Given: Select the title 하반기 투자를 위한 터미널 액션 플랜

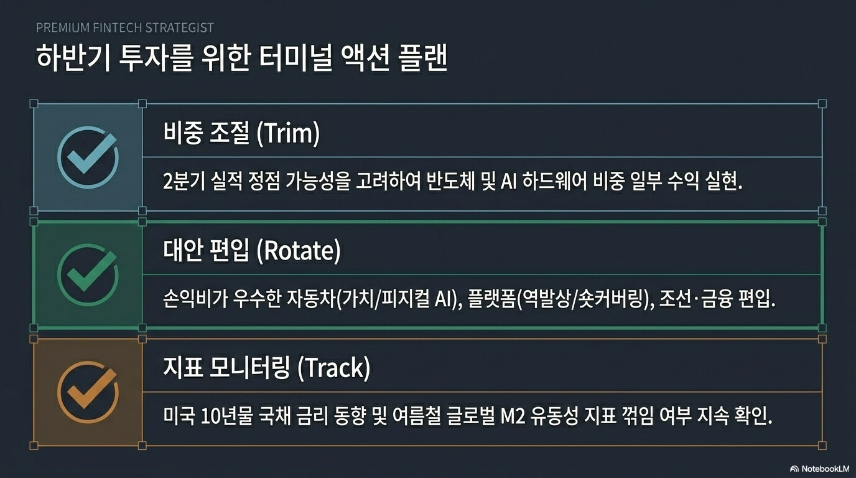Looking at the screenshot, I should point(242,60).
